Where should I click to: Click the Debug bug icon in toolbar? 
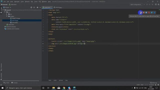(147, 4)
